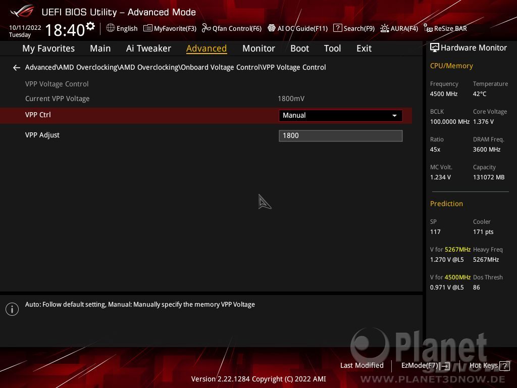This screenshot has height=388, width=517.
Task: Click the 42°C temperature value
Action: pyautogui.click(x=480, y=94)
